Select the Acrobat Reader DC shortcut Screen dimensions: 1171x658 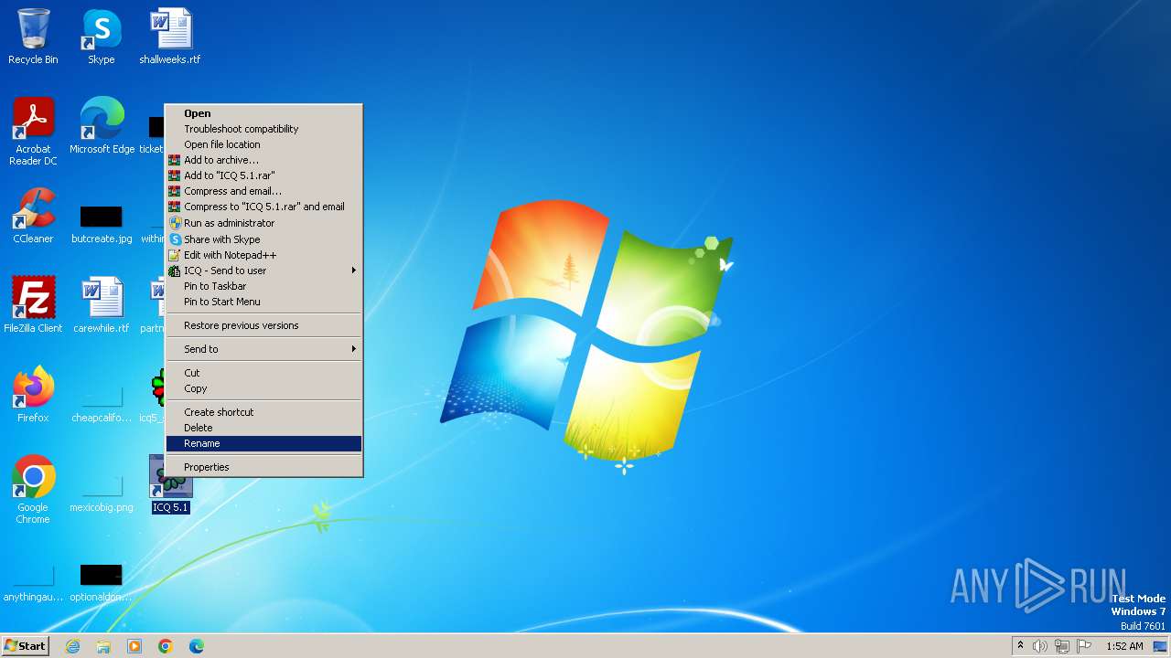33,132
